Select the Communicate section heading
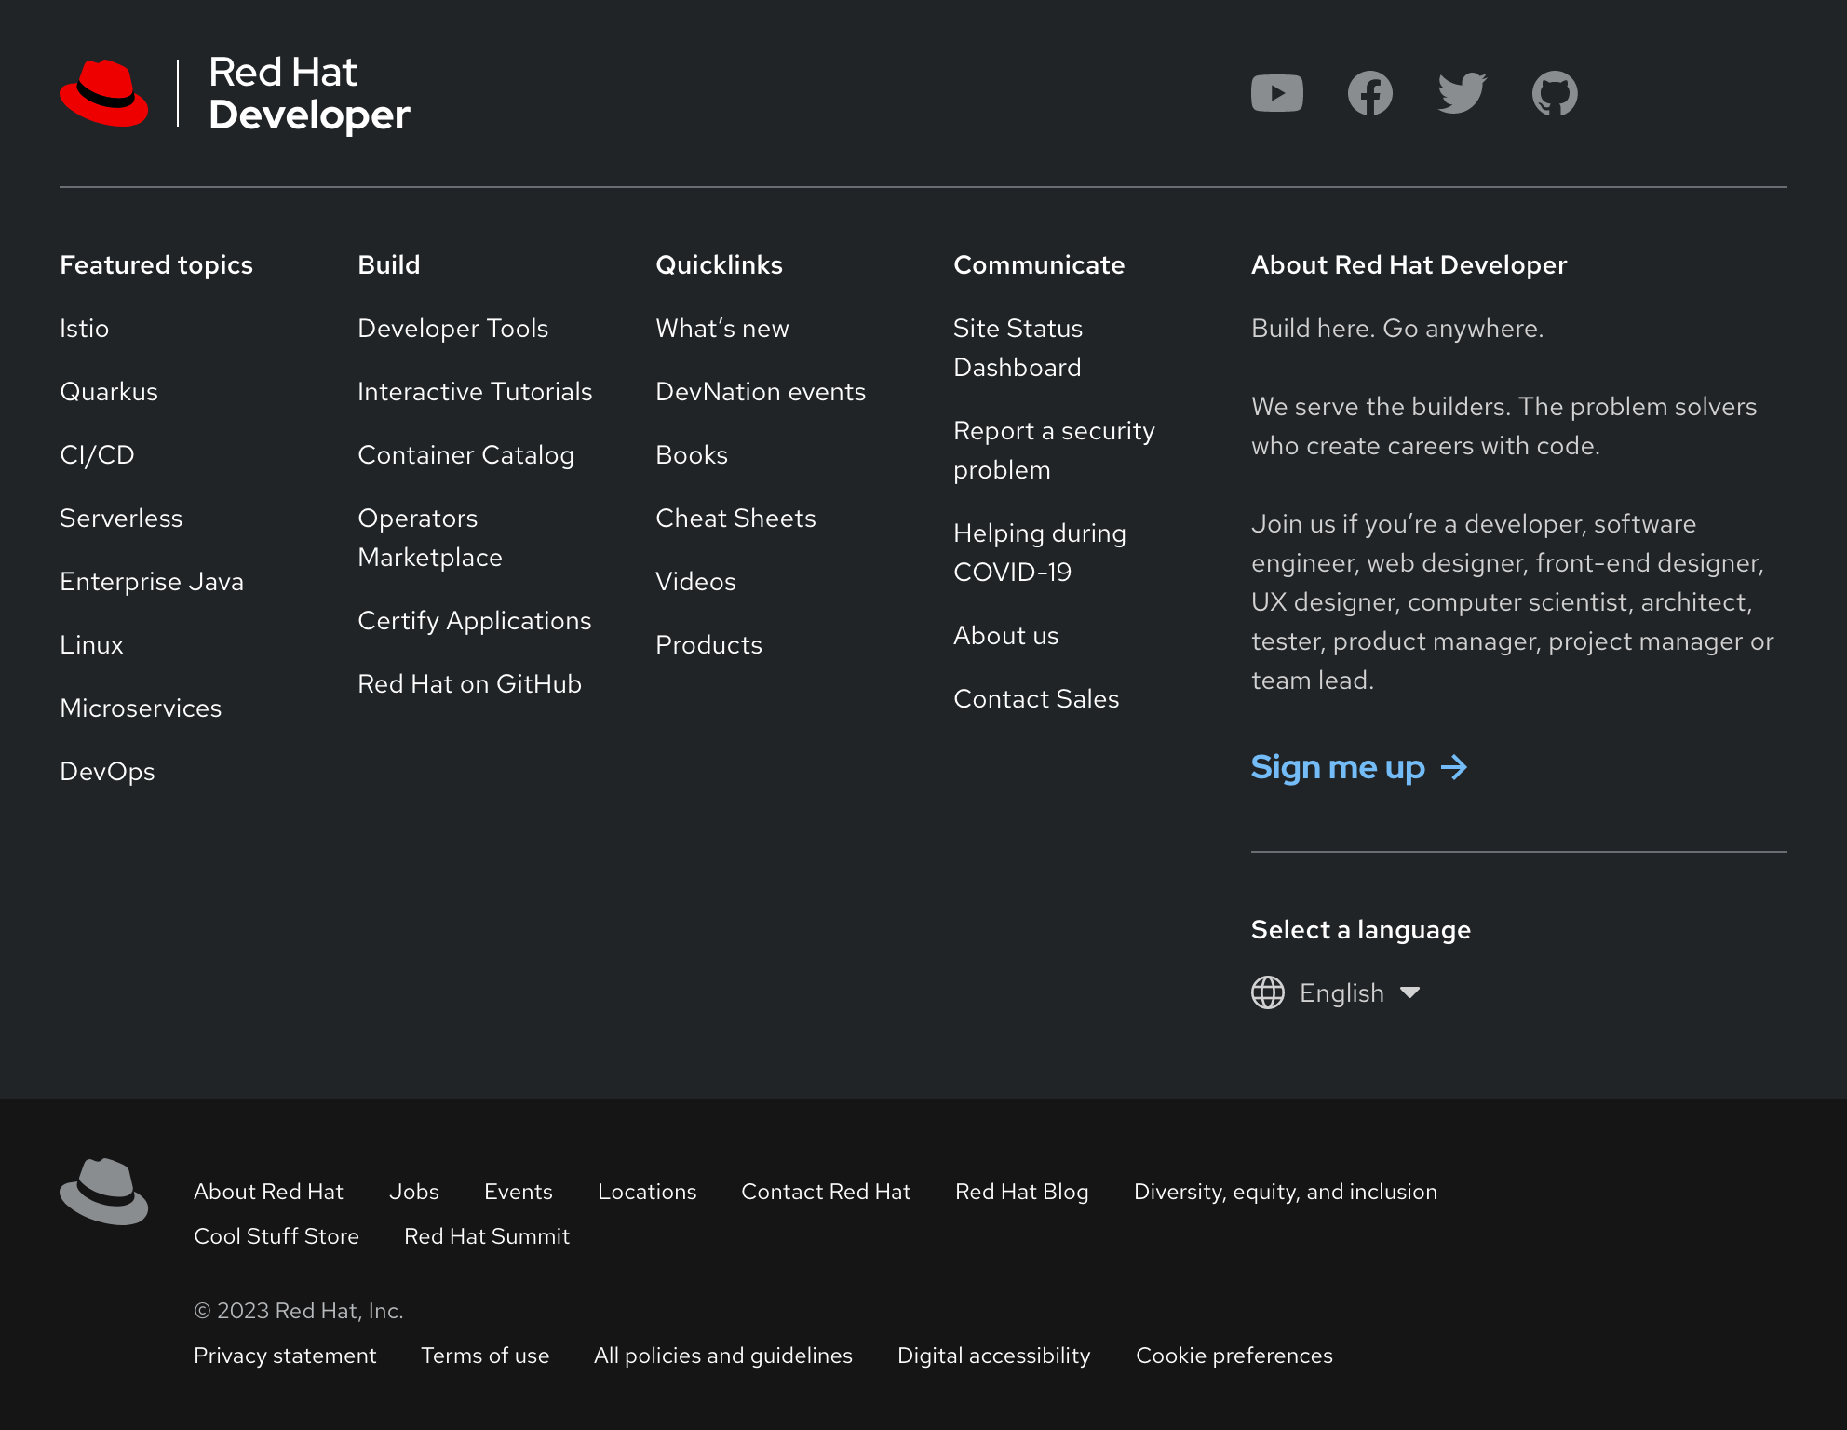The width and height of the screenshot is (1847, 1430). (x=1039, y=264)
